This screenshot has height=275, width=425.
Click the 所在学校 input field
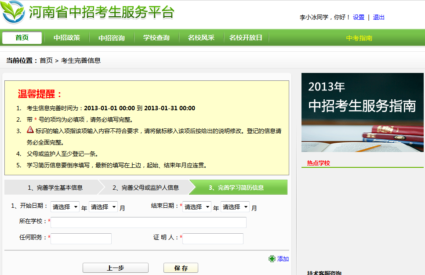coord(149,222)
